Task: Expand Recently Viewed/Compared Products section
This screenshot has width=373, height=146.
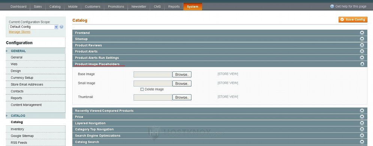Action: click(x=219, y=111)
